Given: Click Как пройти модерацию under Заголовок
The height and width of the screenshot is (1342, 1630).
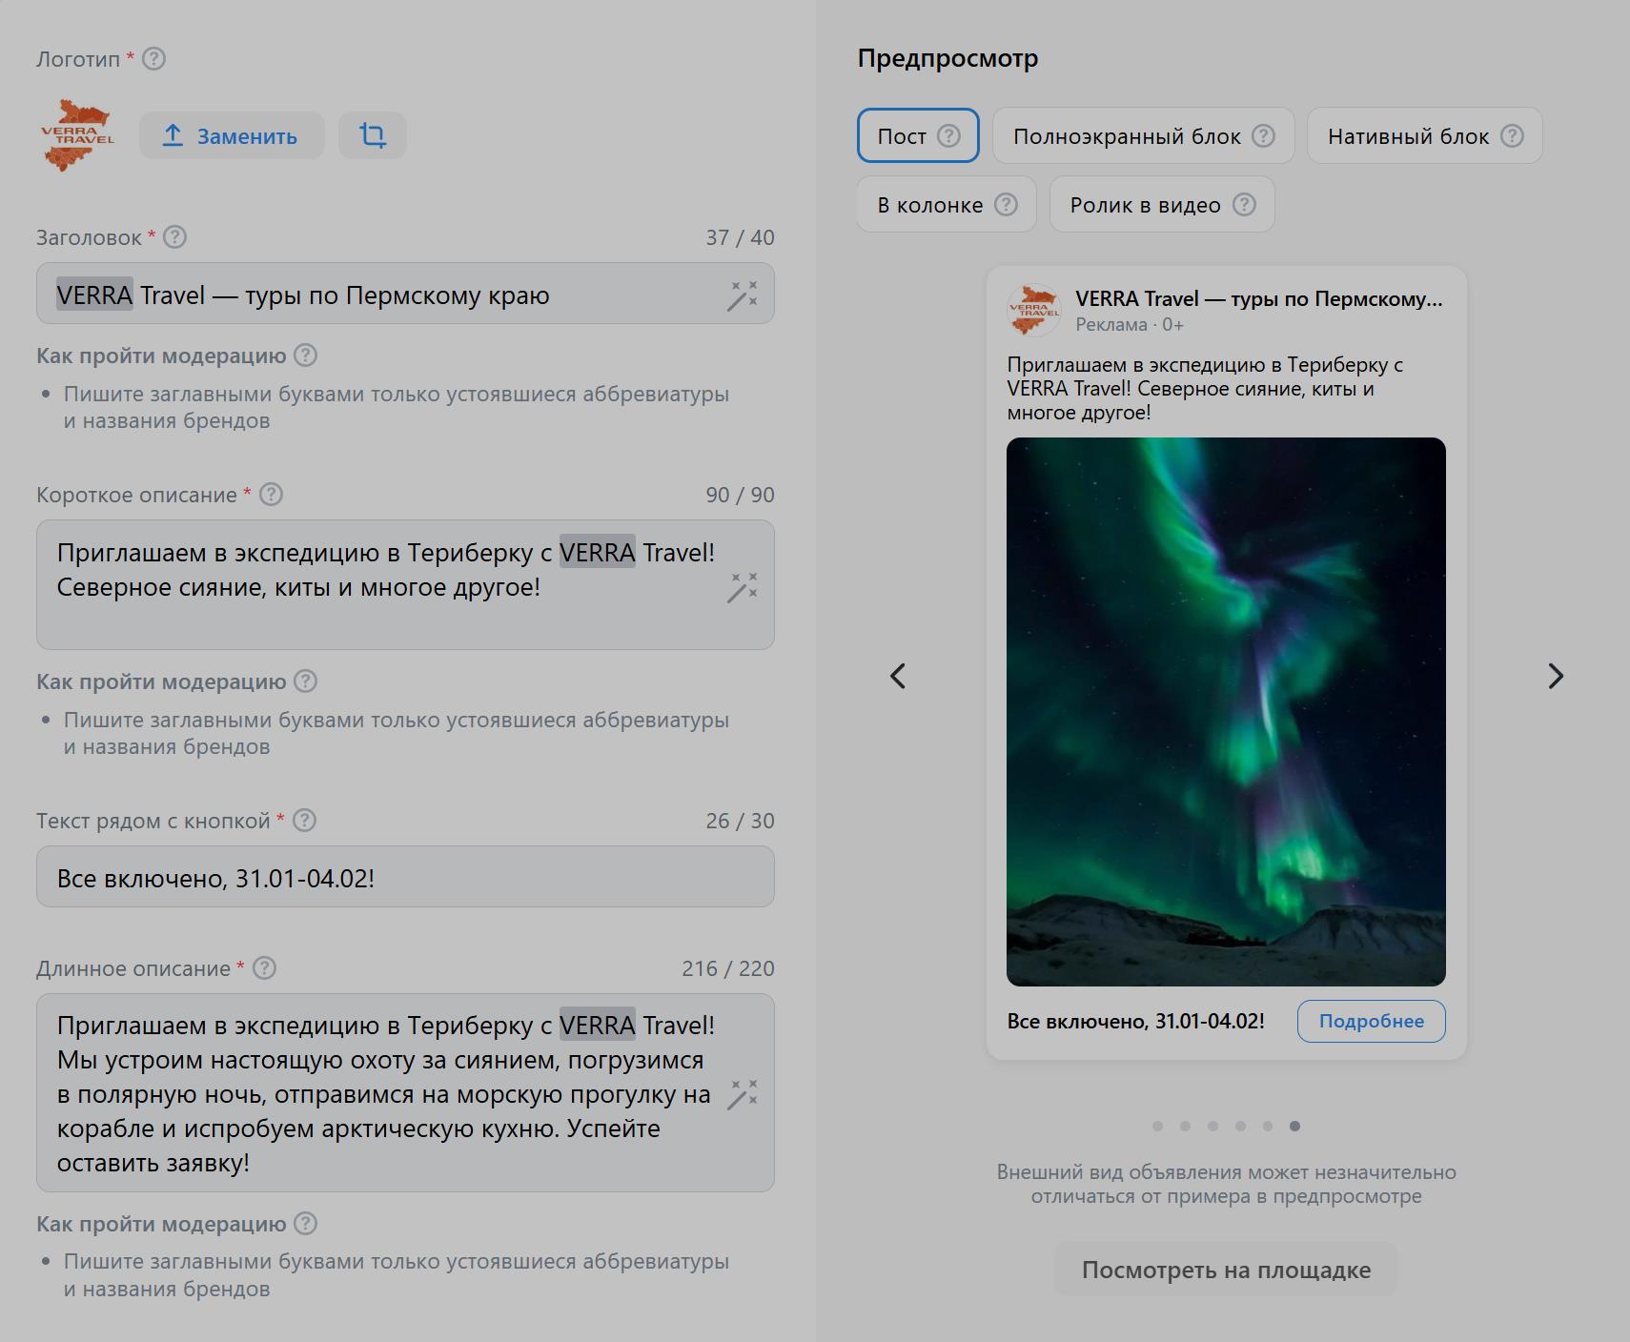Looking at the screenshot, I should (x=161, y=356).
